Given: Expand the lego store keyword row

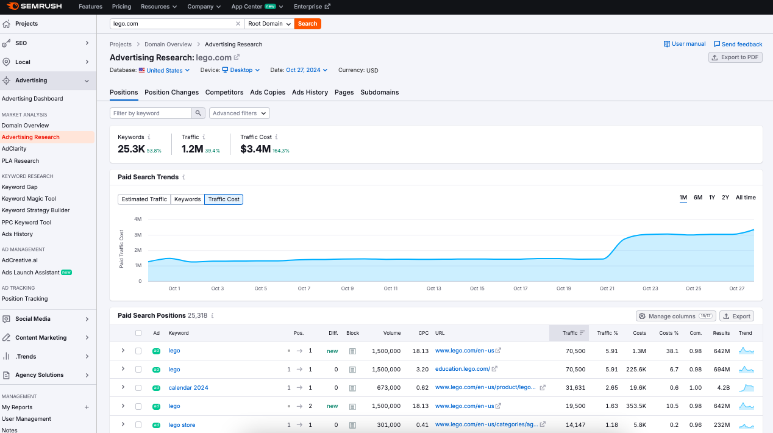Looking at the screenshot, I should coord(123,424).
